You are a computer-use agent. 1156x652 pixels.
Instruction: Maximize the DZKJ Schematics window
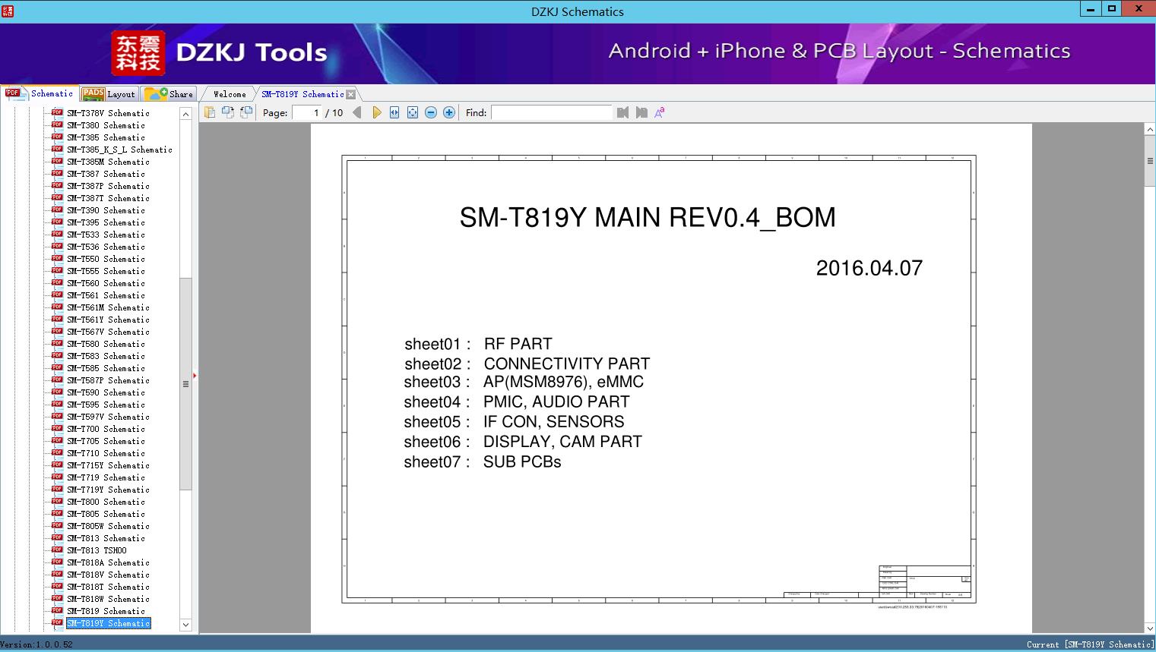click(x=1112, y=9)
